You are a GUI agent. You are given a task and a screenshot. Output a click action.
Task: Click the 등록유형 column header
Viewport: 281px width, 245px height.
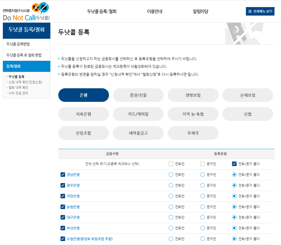tap(220, 154)
